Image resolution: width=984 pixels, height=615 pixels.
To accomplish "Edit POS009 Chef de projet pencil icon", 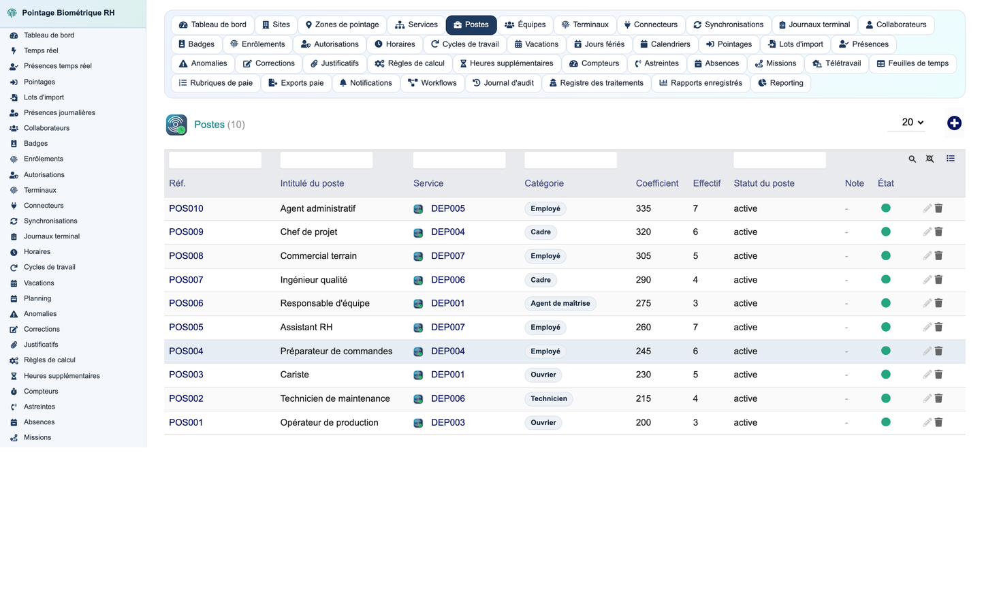I will (x=927, y=232).
